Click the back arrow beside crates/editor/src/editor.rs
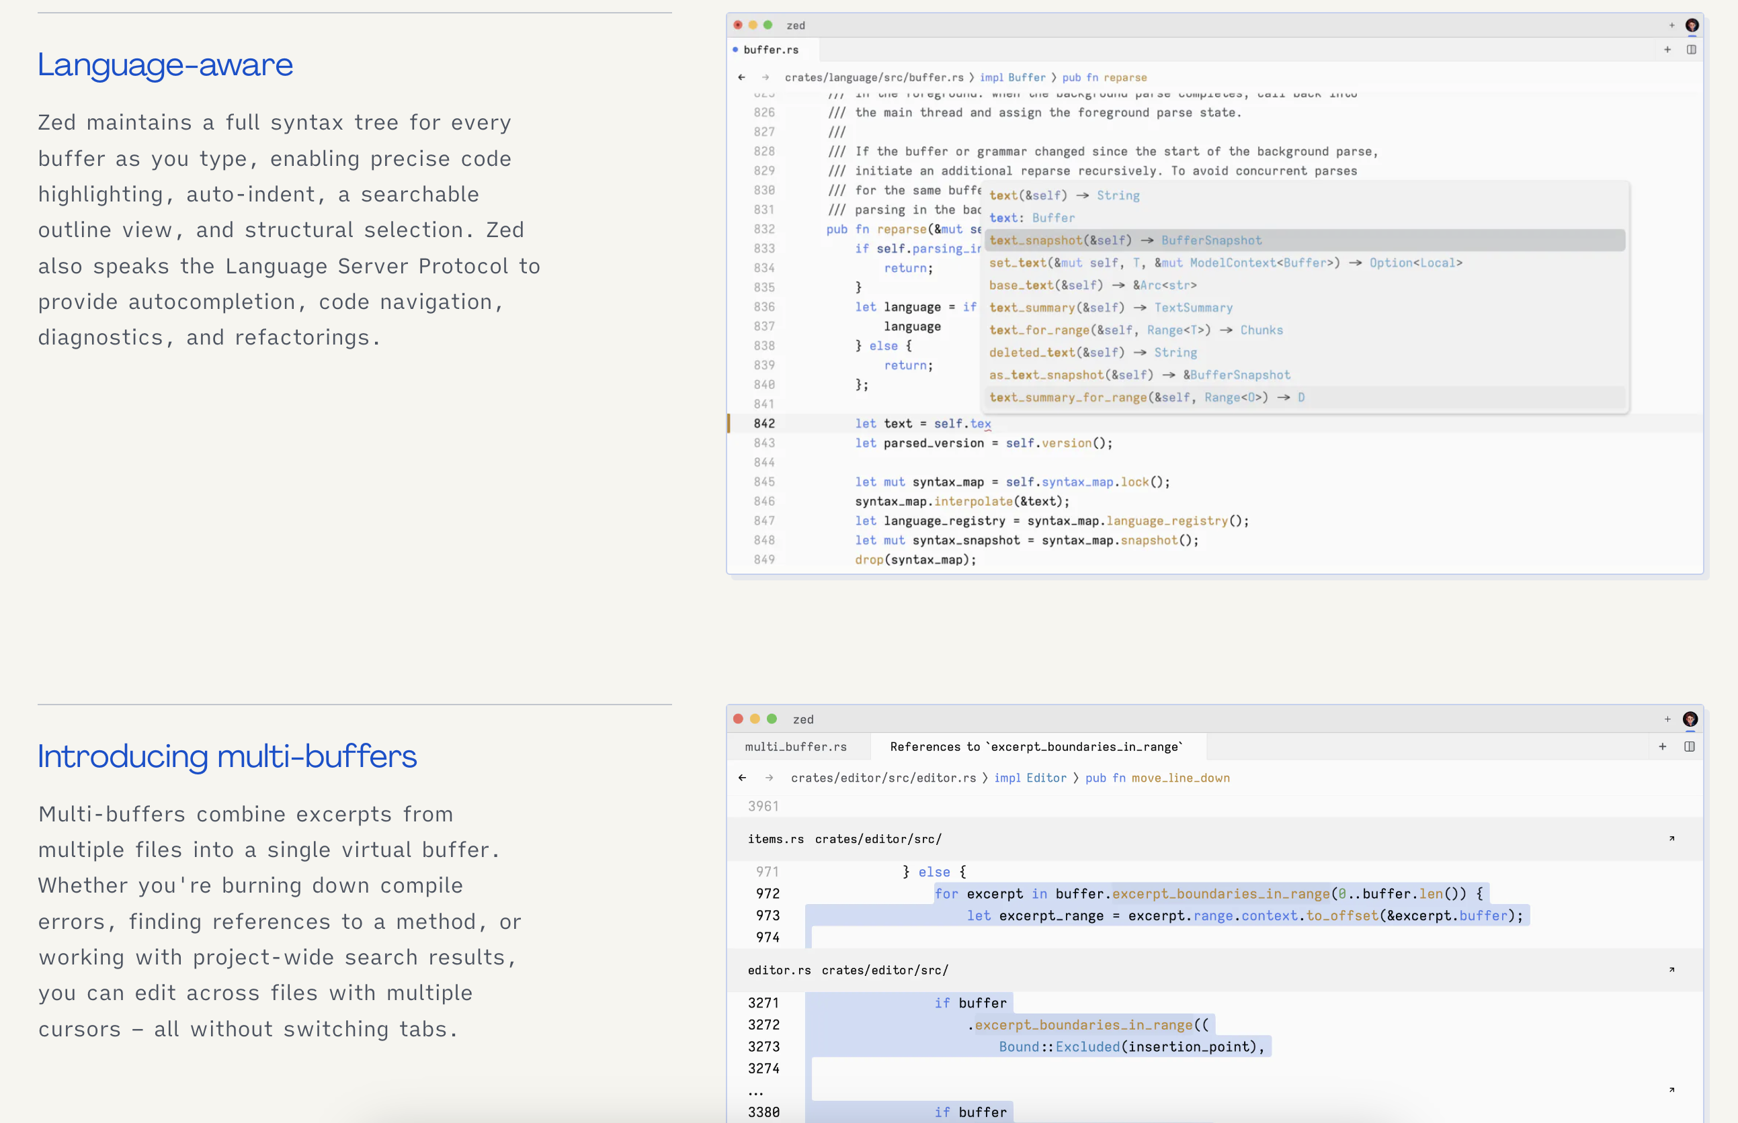The width and height of the screenshot is (1738, 1123). [742, 778]
